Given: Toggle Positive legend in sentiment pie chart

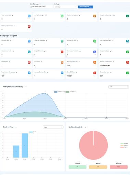Looking at the screenshot, I should [x=124, y=144].
